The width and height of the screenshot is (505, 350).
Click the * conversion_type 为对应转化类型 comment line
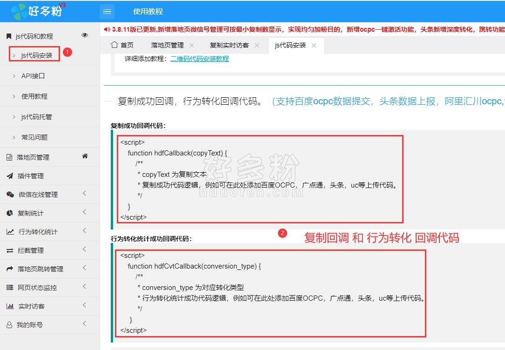[x=191, y=287]
